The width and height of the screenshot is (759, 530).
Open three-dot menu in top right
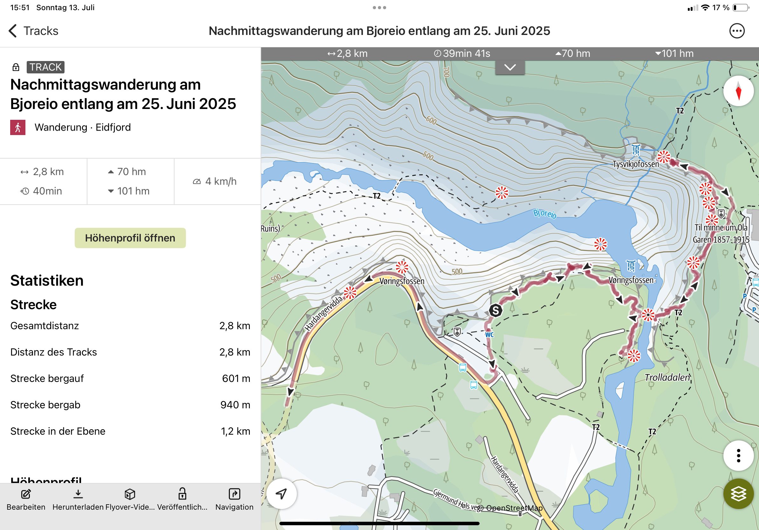pyautogui.click(x=737, y=31)
